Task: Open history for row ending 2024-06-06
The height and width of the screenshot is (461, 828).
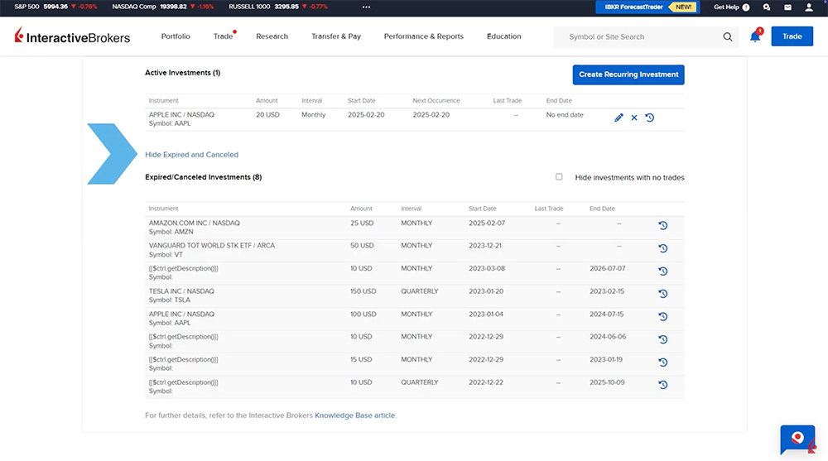Action: (662, 339)
